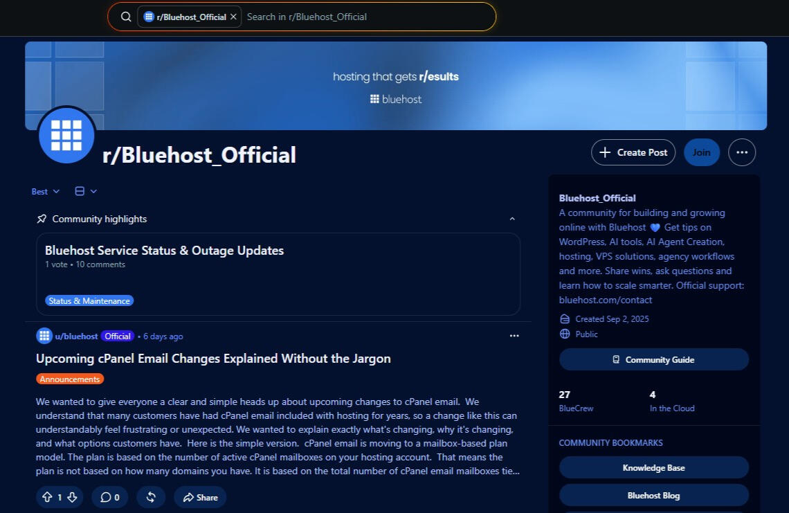Click the Bluehost_Official sidebar heading
The height and width of the screenshot is (513, 789).
[x=597, y=198]
